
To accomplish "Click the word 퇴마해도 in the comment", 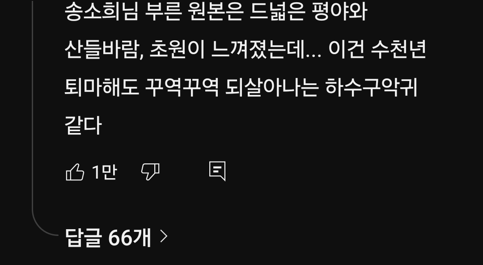I will click(102, 87).
